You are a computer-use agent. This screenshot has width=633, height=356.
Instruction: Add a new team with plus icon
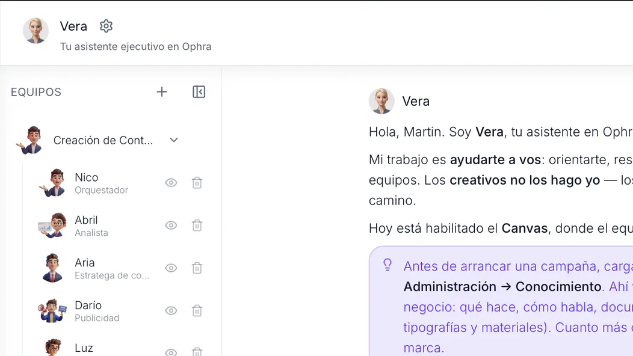tap(162, 92)
